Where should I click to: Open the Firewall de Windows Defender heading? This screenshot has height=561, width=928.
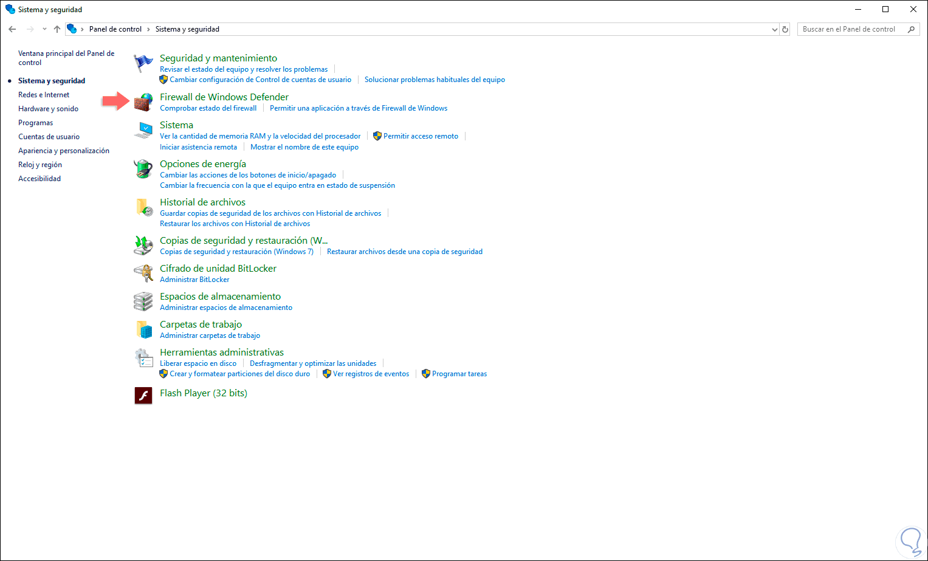coord(224,97)
